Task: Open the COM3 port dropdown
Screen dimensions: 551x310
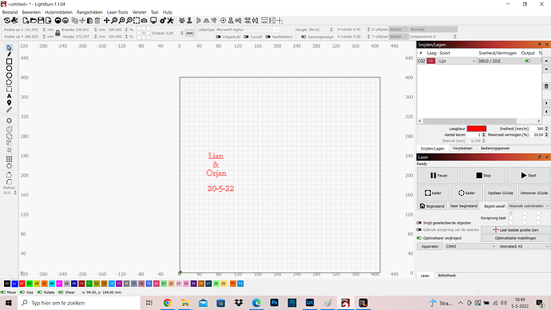Action: [470, 246]
